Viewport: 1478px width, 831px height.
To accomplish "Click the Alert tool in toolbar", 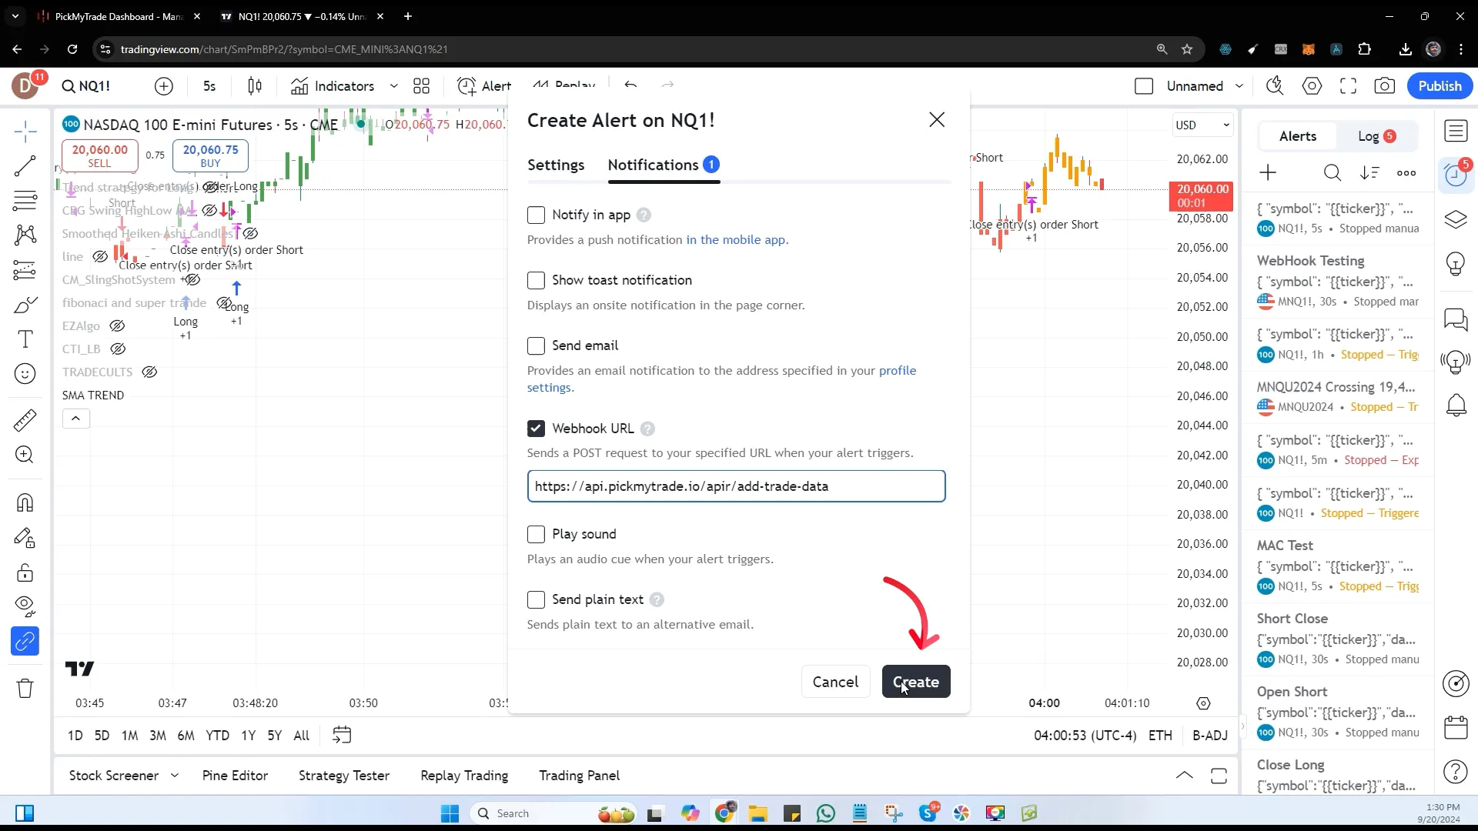I will (485, 85).
